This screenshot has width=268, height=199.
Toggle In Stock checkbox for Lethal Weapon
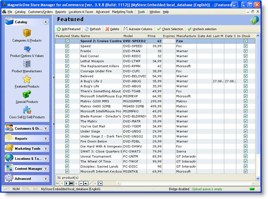[246, 61]
